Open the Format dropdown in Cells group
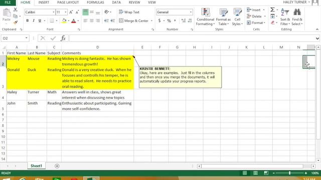Screen dimensions: 321x180 click(256, 22)
